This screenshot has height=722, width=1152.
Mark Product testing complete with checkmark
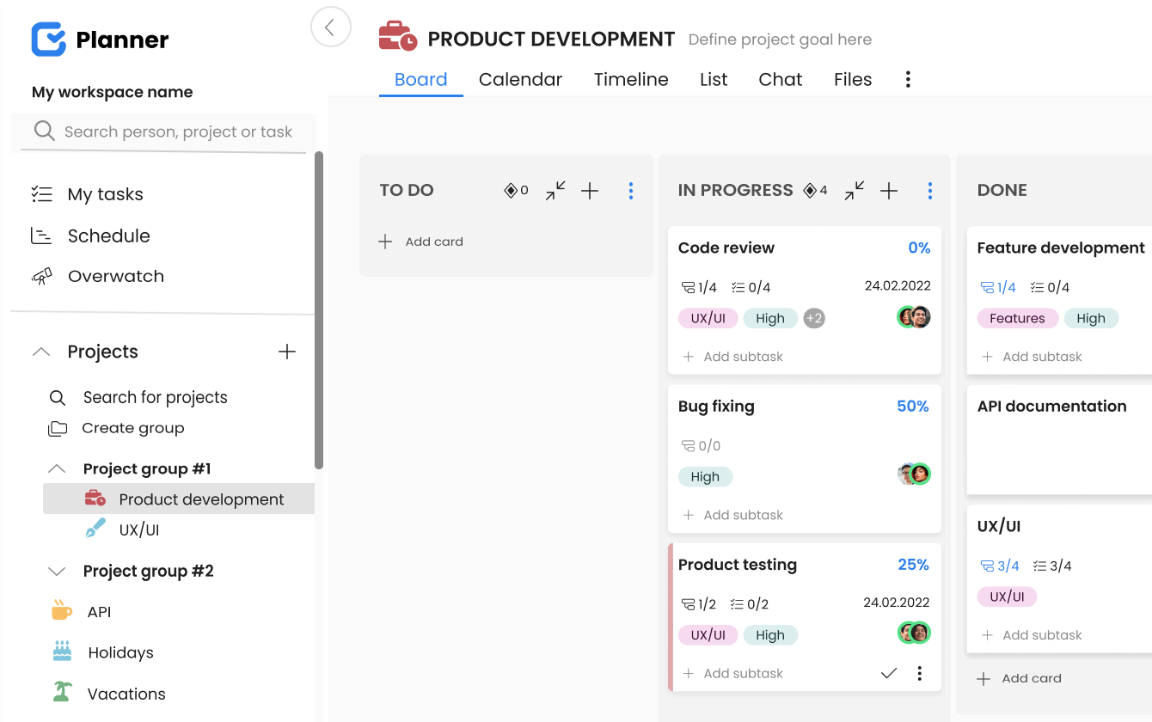(889, 674)
